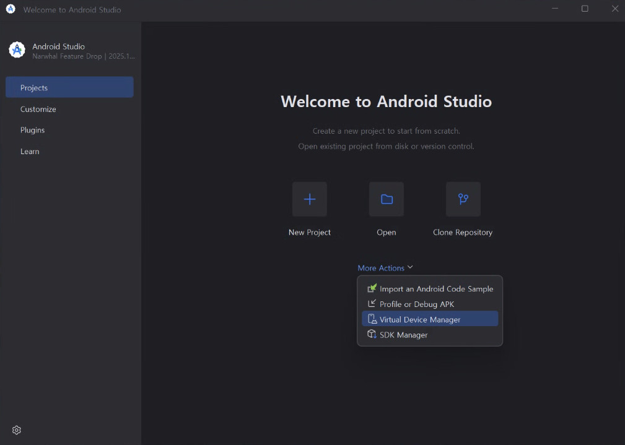
Task: Click the Open folder icon
Action: [x=387, y=199]
